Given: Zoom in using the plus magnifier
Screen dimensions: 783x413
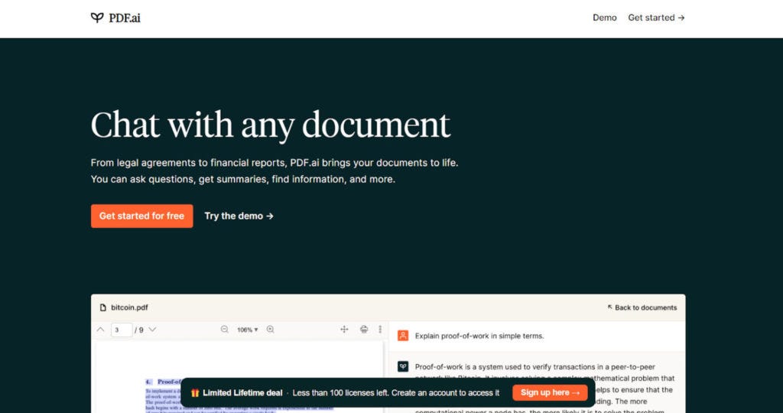Looking at the screenshot, I should coord(270,330).
